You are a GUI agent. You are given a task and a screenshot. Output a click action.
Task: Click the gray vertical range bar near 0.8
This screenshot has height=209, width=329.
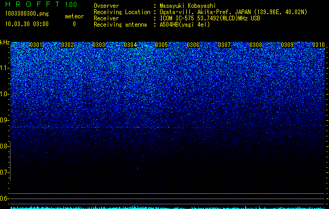(x=10, y=161)
